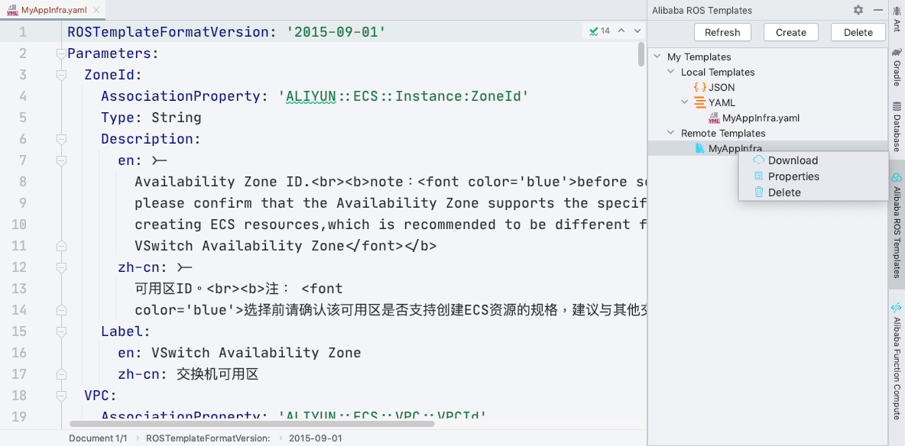Collapse the Parameters fold marker

[x=60, y=53]
